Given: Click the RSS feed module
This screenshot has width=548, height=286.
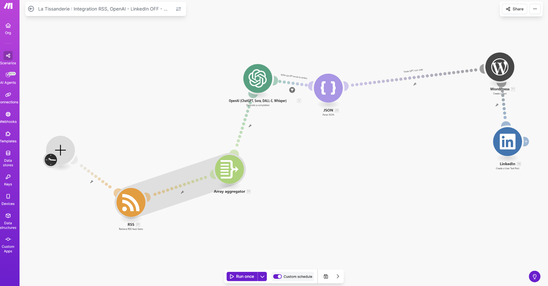Looking at the screenshot, I should pyautogui.click(x=131, y=202).
